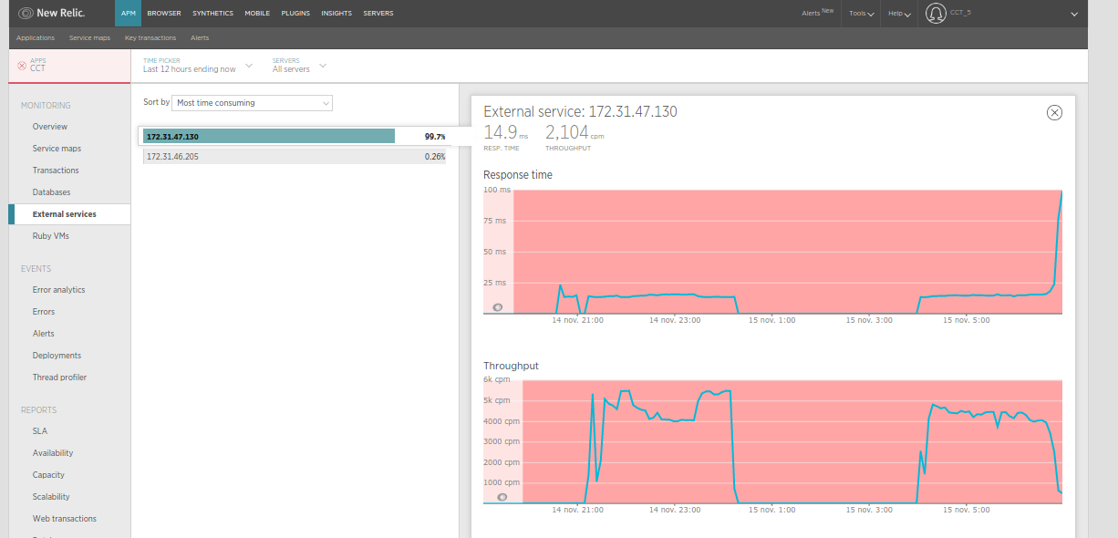This screenshot has height=538, width=1118.
Task: Open the Sort by combo box
Action: 253,103
